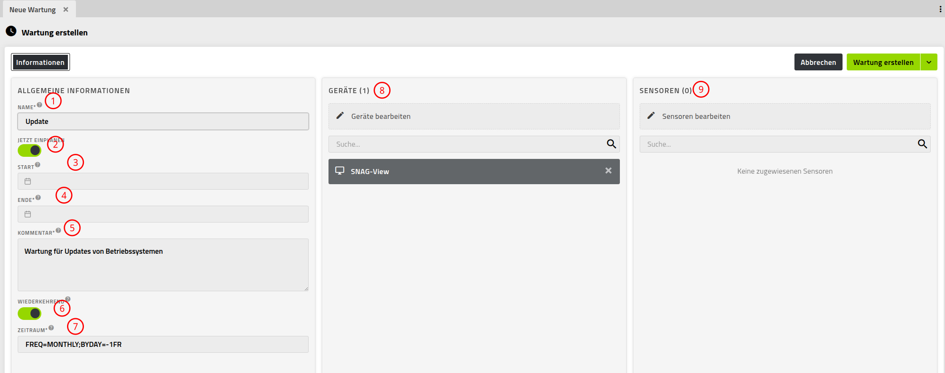Click the Sensoren search magnifier icon

(x=923, y=144)
